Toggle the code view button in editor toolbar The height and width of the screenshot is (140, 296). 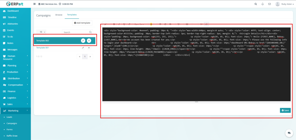coord(206,24)
